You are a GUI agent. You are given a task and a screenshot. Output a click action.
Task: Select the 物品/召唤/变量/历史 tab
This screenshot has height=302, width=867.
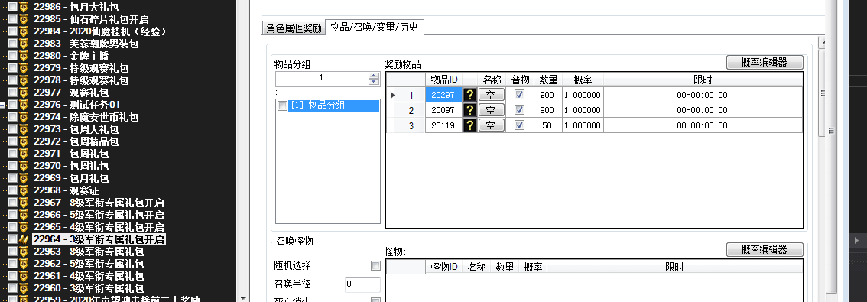pos(375,27)
